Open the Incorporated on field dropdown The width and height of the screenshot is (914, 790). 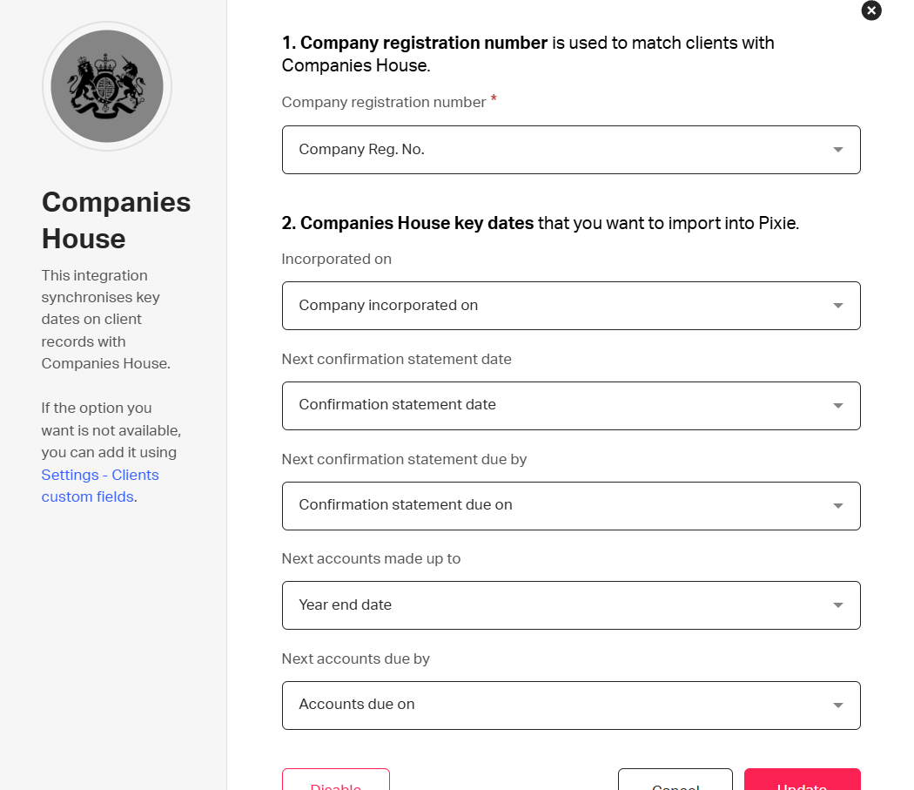557,306
